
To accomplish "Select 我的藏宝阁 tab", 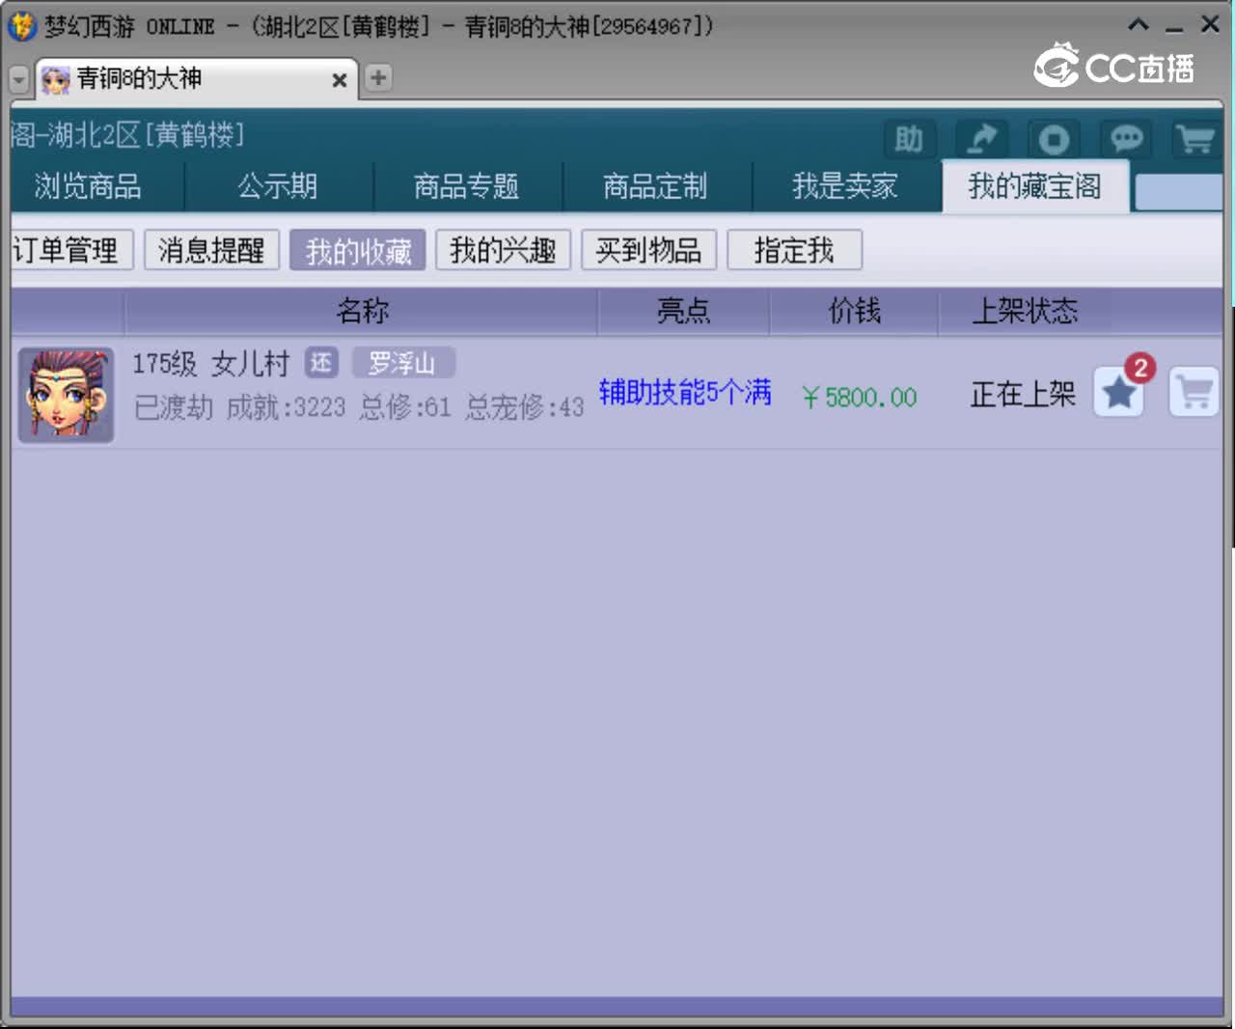I will click(x=1034, y=185).
